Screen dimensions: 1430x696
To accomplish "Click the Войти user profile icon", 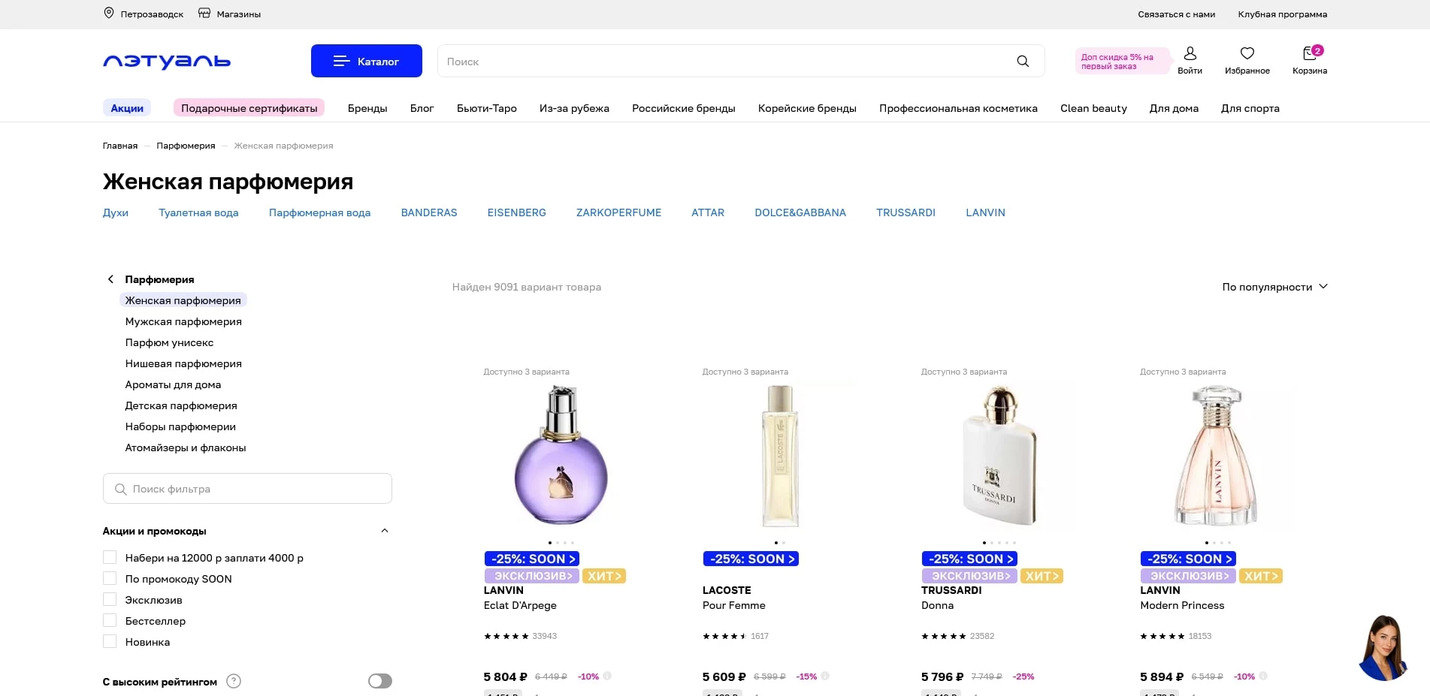I will 1190,54.
